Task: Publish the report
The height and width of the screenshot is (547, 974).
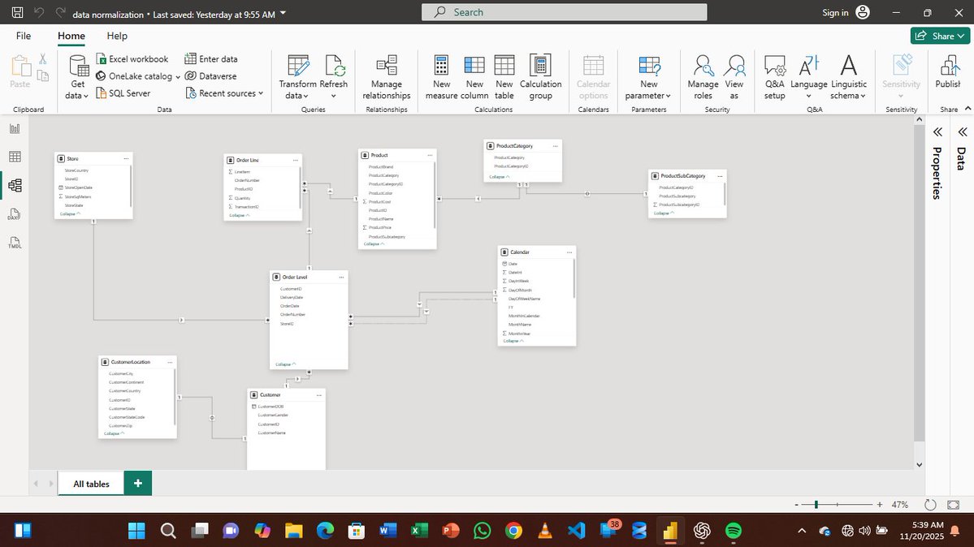Action: tap(947, 77)
